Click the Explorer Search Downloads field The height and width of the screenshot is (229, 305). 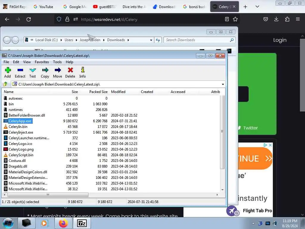[200, 40]
